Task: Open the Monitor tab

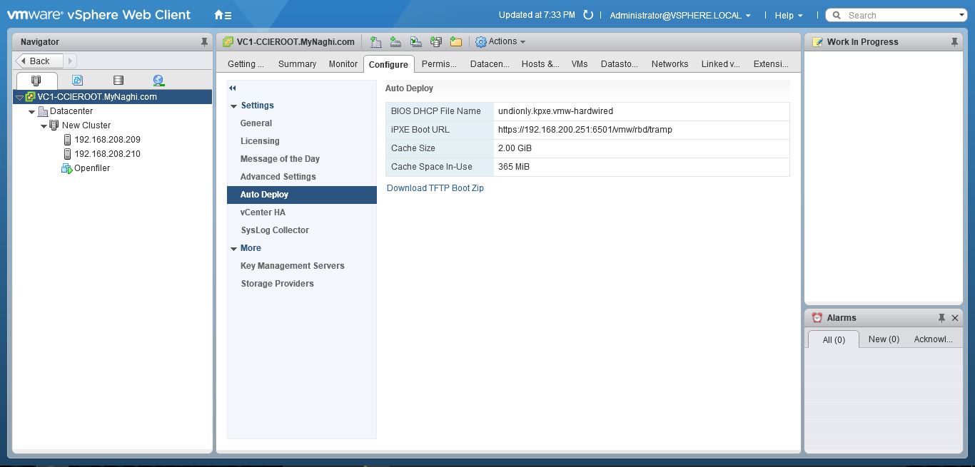Action: click(x=343, y=64)
